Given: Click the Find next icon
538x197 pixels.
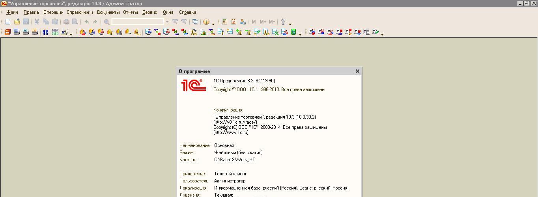Looking at the screenshot, I should pos(175,22).
